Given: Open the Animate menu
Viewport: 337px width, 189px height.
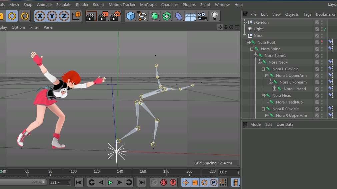Looking at the screenshot, I should (x=44, y=5).
